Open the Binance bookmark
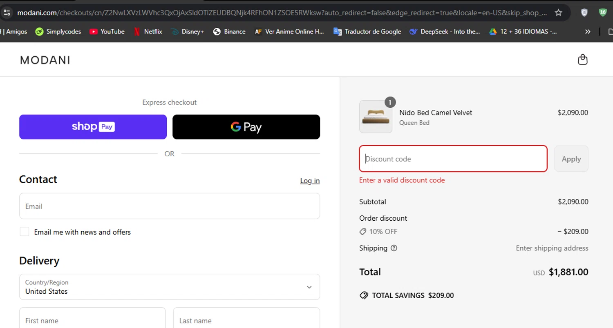 [229, 31]
